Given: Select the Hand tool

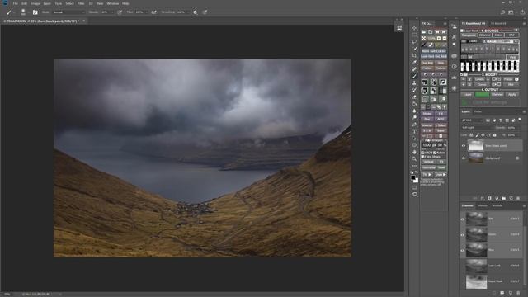Looking at the screenshot, I should point(414,152).
